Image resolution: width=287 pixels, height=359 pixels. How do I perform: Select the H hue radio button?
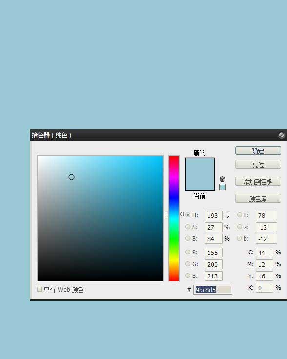coord(188,215)
